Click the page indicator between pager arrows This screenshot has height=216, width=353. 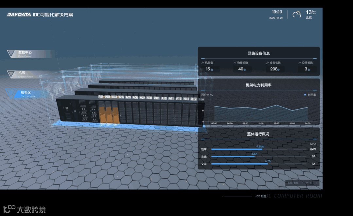307,183
